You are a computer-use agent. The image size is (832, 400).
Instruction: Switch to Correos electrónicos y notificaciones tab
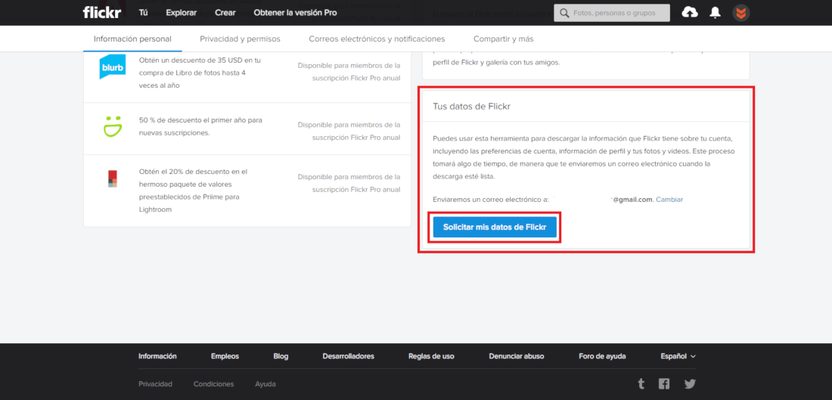click(x=377, y=39)
